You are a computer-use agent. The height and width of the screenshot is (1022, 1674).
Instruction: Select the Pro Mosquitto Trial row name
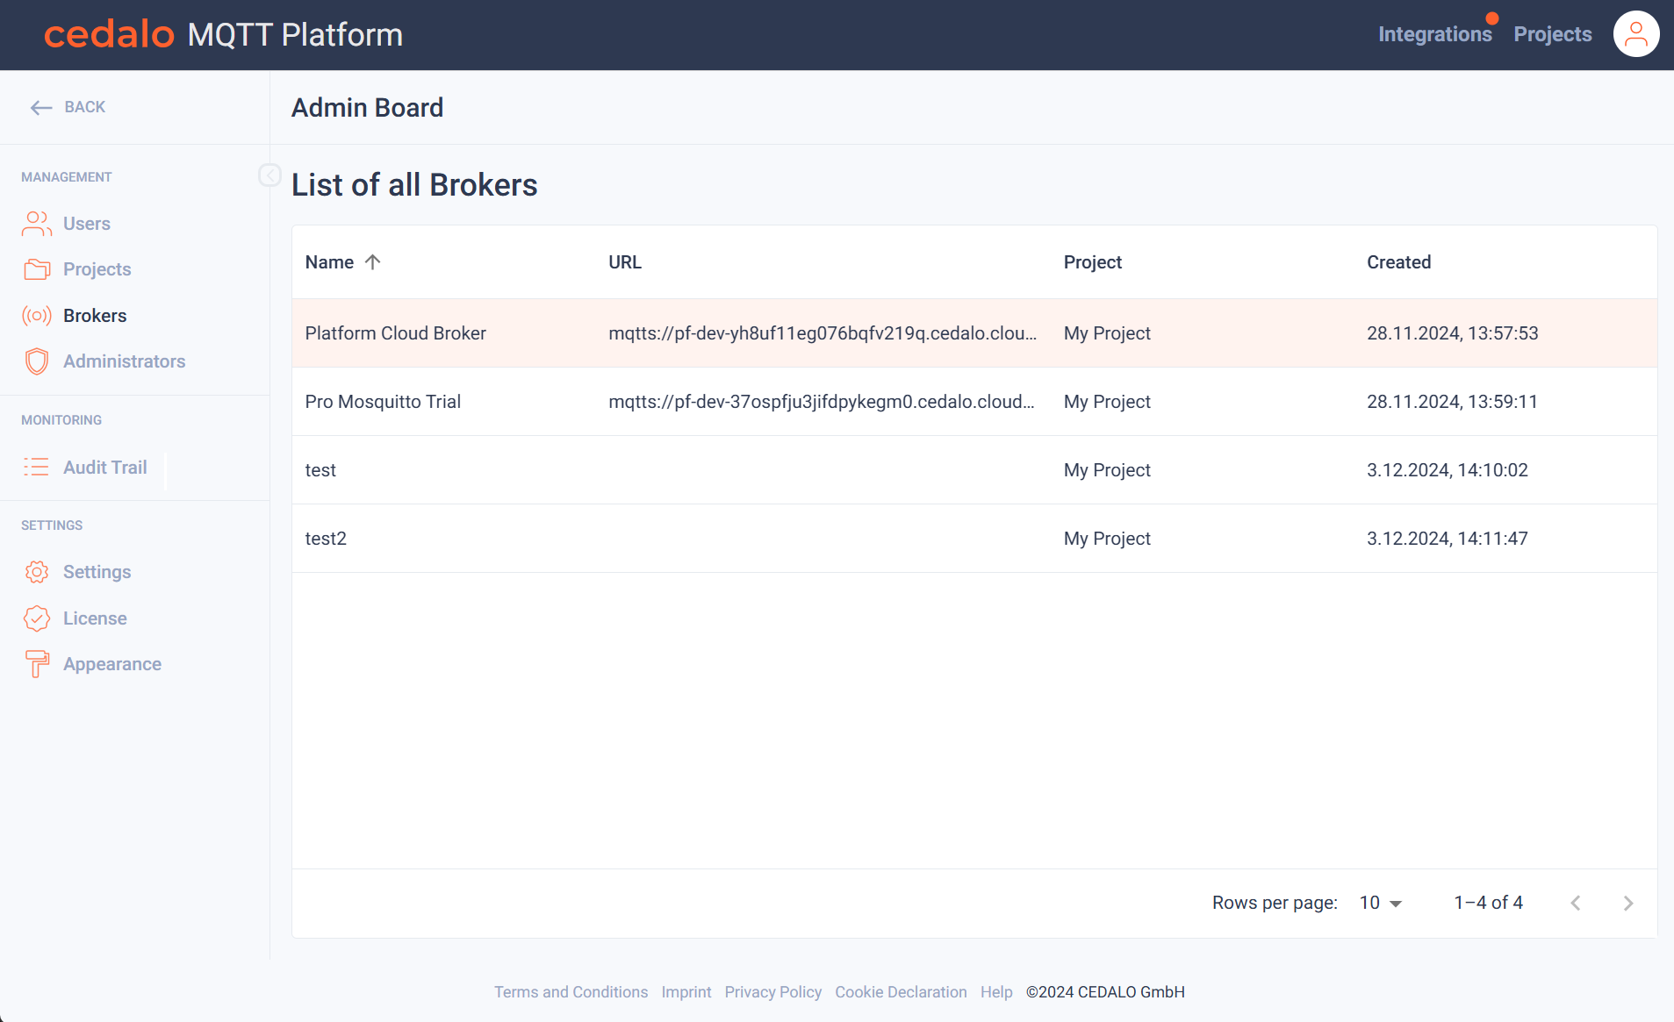(383, 402)
